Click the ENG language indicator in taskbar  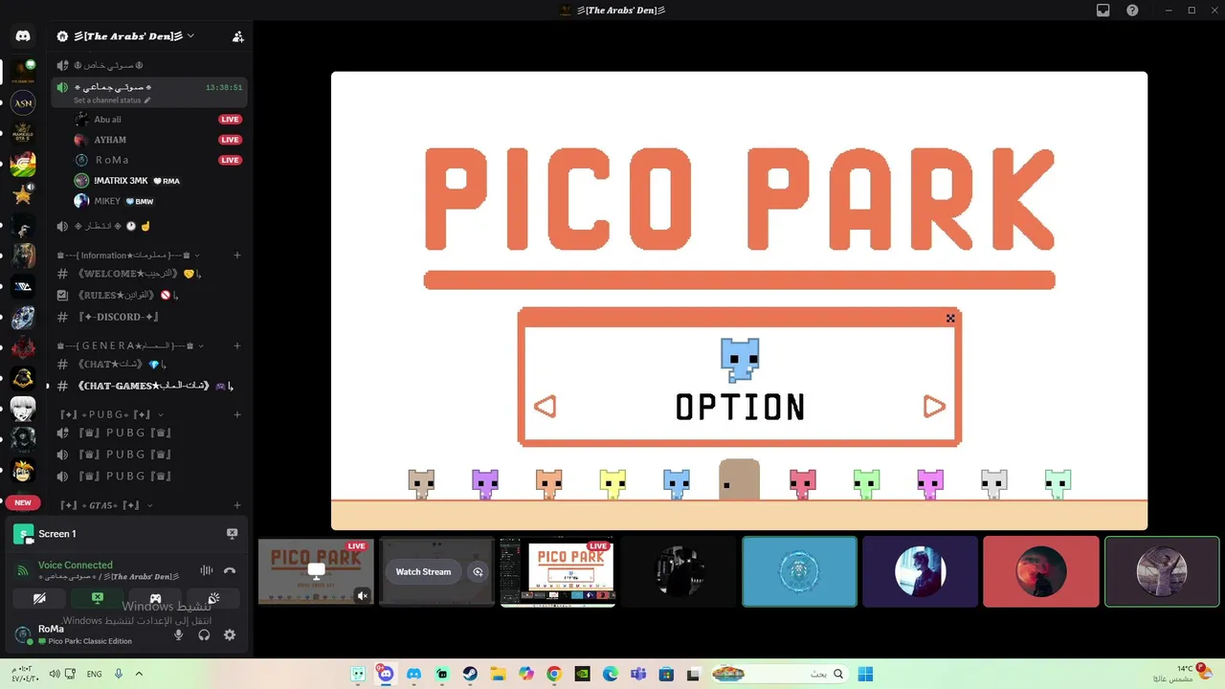94,674
